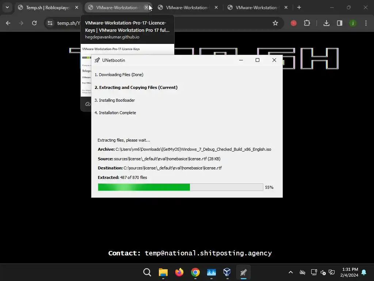Close the second VMware-Workstation tab
This screenshot has width=374, height=281.
[x=216, y=8]
